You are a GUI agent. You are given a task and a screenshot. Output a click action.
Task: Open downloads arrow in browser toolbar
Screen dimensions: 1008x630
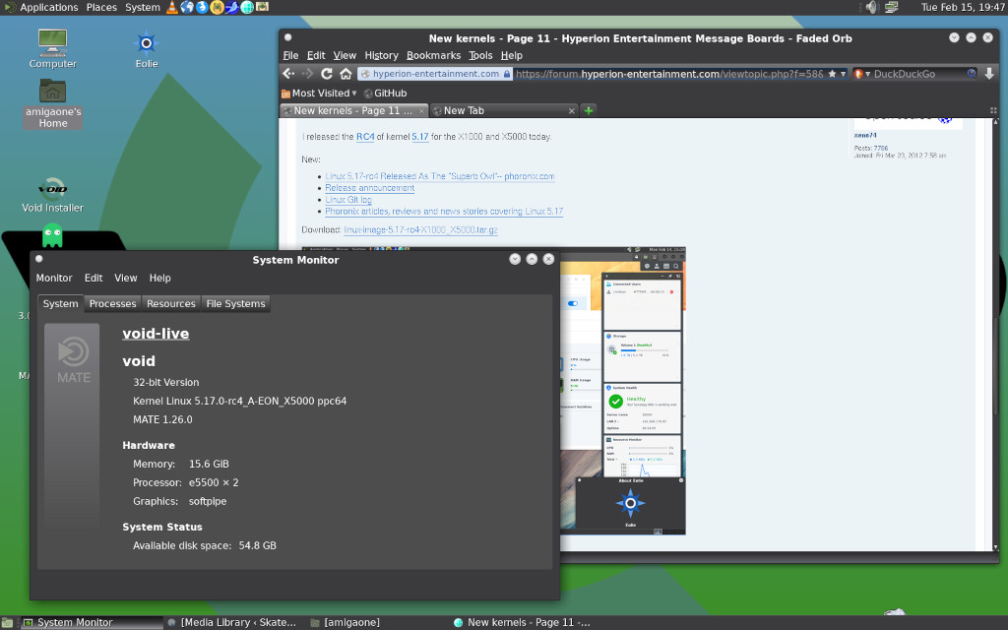tap(989, 74)
